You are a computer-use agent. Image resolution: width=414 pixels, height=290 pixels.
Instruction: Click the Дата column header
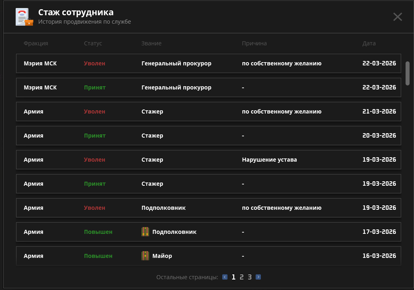(369, 43)
